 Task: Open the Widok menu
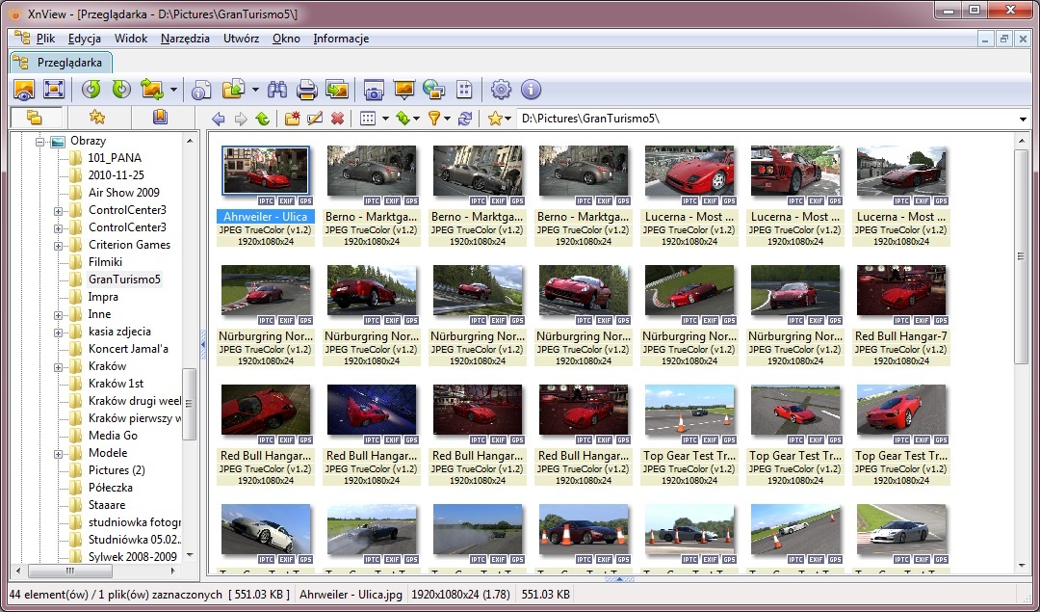coord(131,39)
